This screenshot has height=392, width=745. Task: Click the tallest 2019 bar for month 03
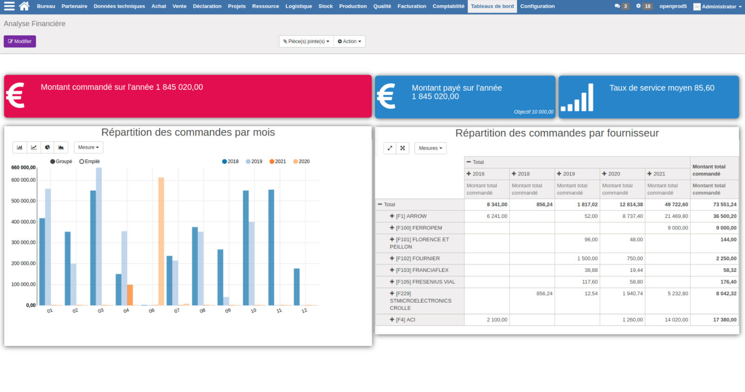pyautogui.click(x=99, y=236)
